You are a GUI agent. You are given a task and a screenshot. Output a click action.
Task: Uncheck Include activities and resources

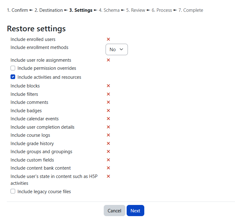13,77
